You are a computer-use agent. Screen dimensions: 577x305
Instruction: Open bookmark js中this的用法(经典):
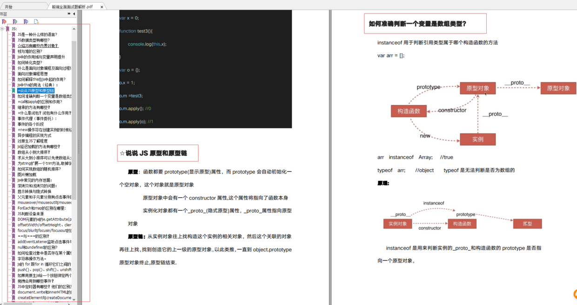pos(38,85)
